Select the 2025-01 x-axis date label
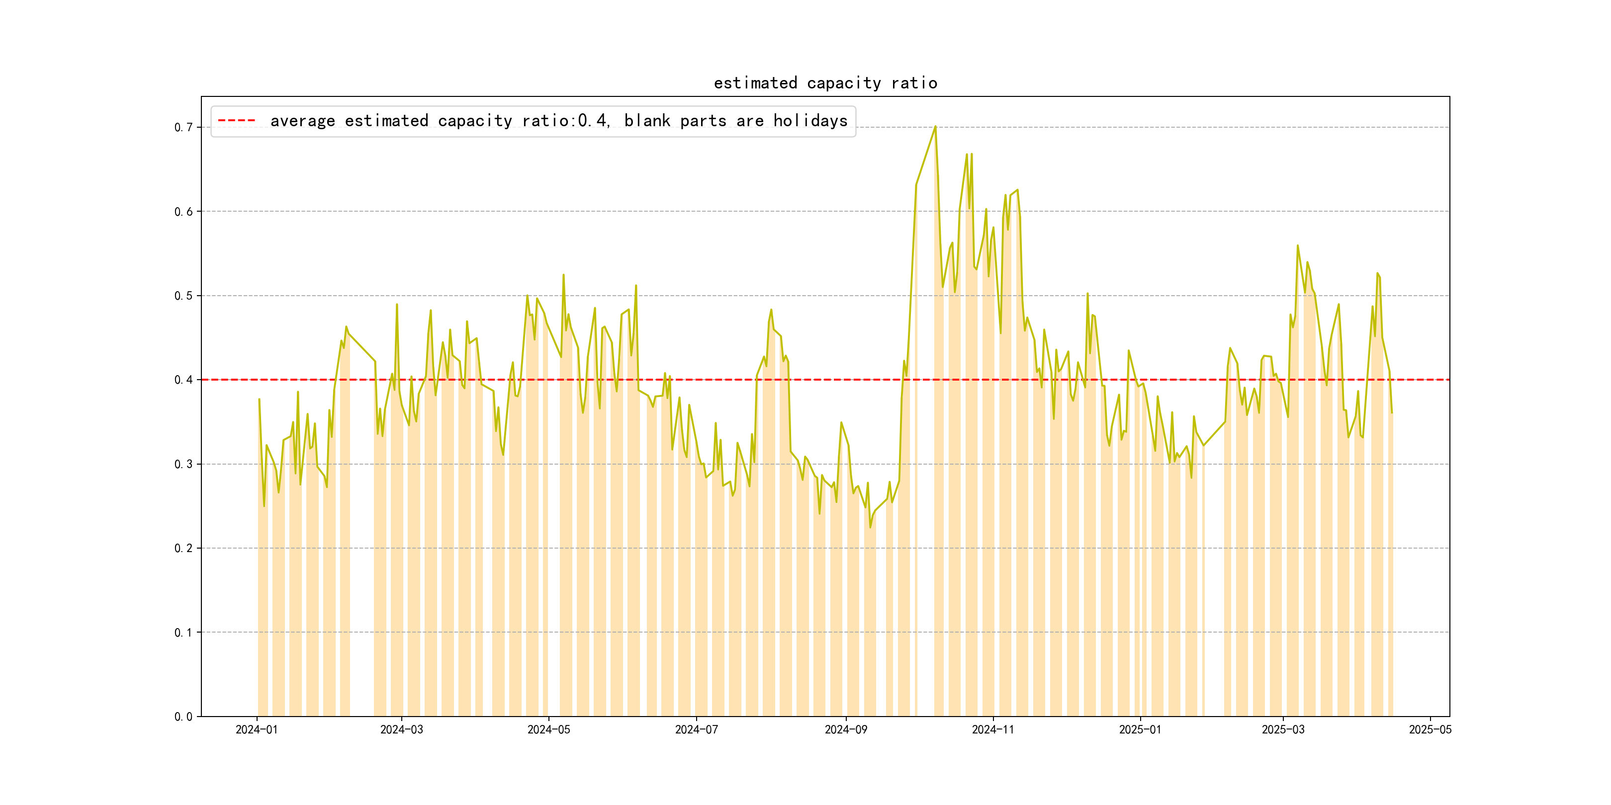This screenshot has width=1611, height=805. 1140,729
